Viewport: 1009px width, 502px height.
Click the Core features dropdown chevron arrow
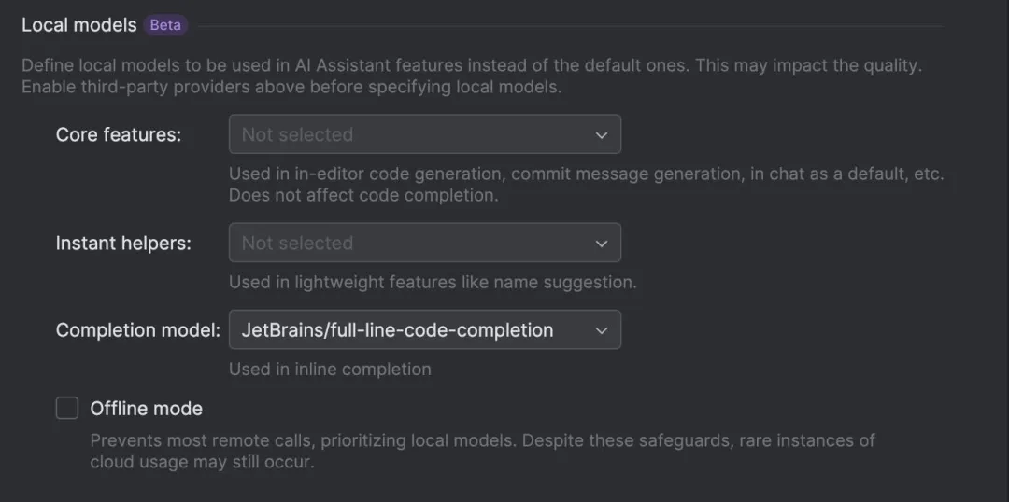click(601, 135)
